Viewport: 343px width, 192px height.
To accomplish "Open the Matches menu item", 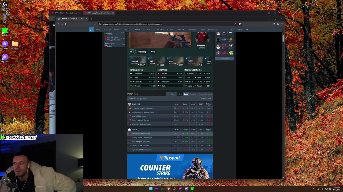I will tap(107, 30).
